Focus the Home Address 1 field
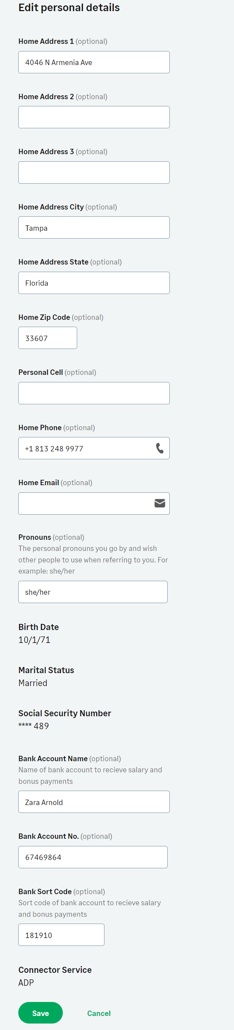 coord(94,63)
